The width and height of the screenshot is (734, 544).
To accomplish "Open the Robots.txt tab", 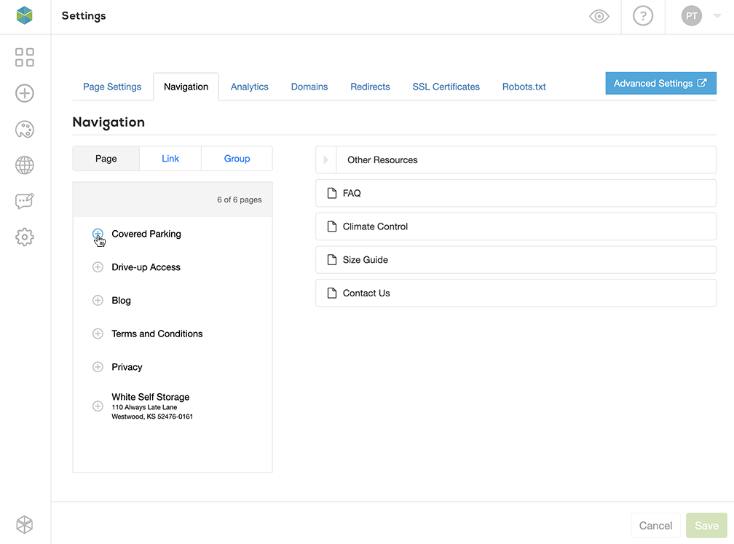I will click(x=524, y=87).
